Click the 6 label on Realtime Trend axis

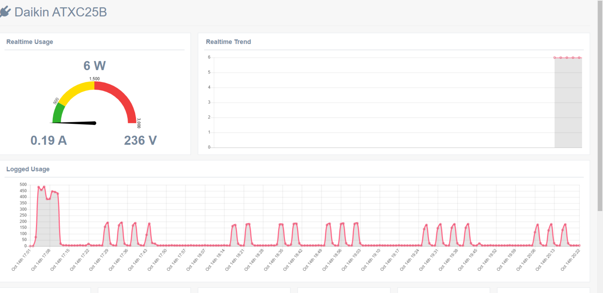(x=209, y=57)
